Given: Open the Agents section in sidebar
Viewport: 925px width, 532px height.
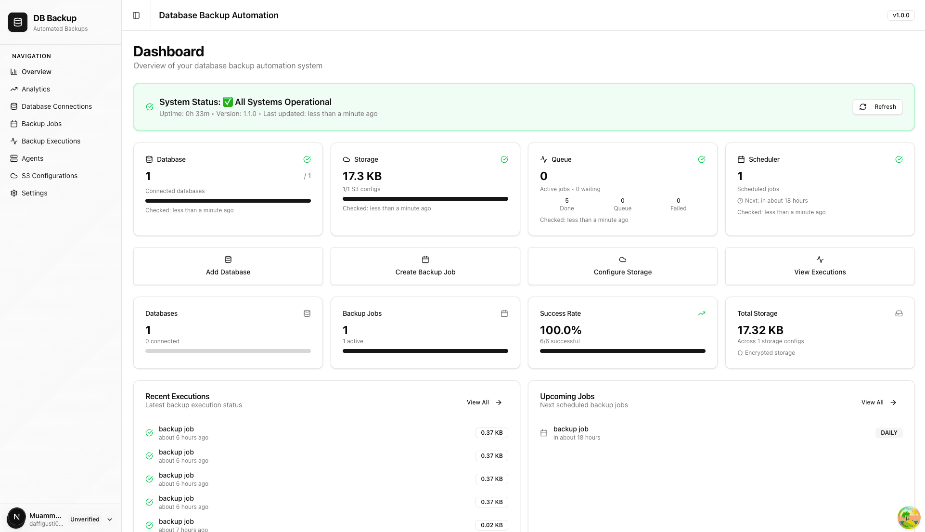Looking at the screenshot, I should pos(32,158).
